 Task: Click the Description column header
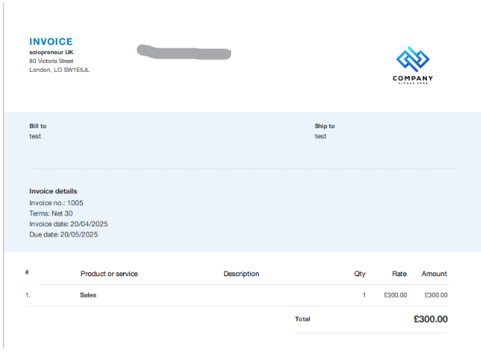click(241, 274)
